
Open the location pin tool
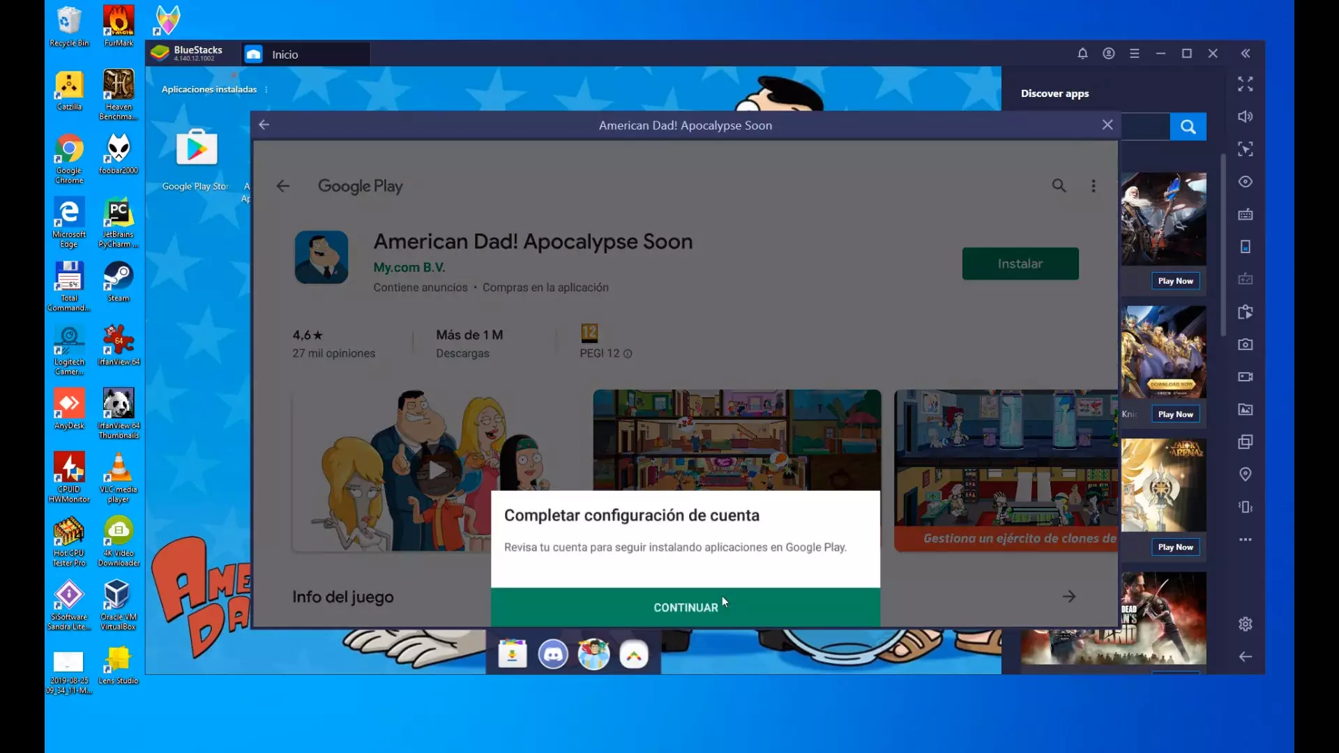point(1245,475)
